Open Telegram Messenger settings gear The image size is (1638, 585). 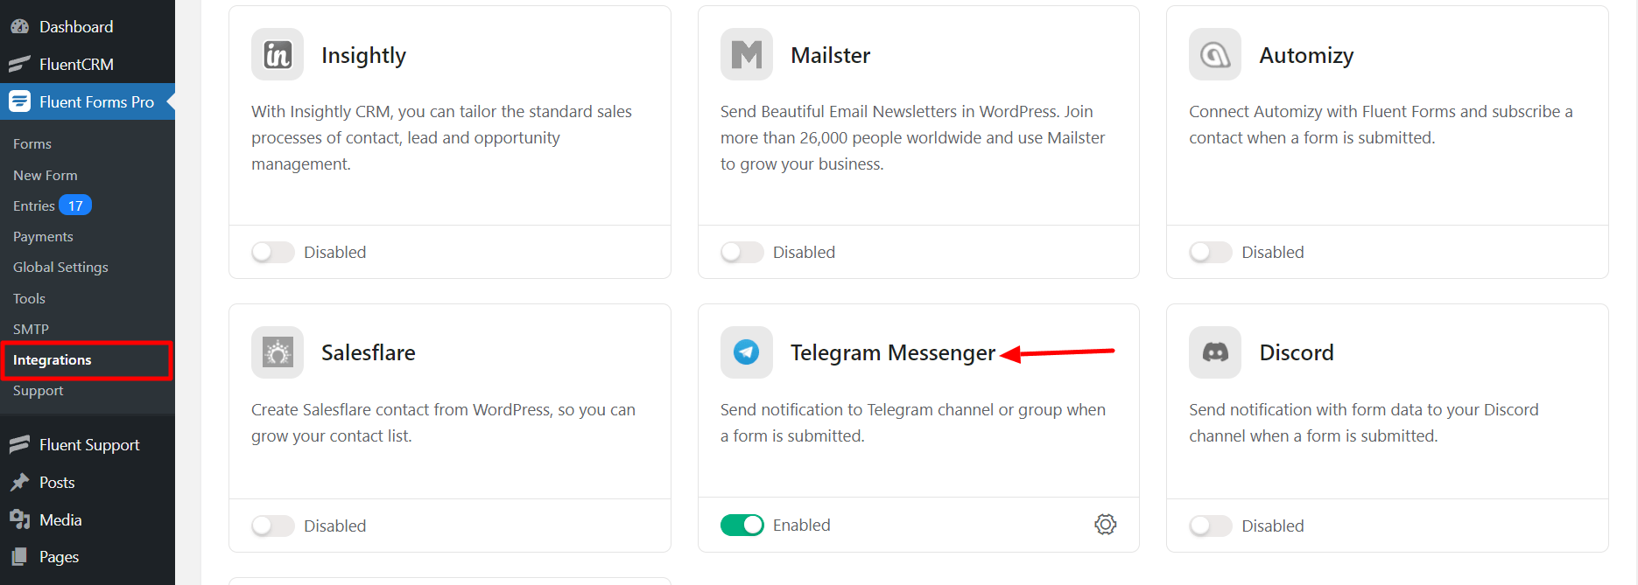(x=1105, y=525)
